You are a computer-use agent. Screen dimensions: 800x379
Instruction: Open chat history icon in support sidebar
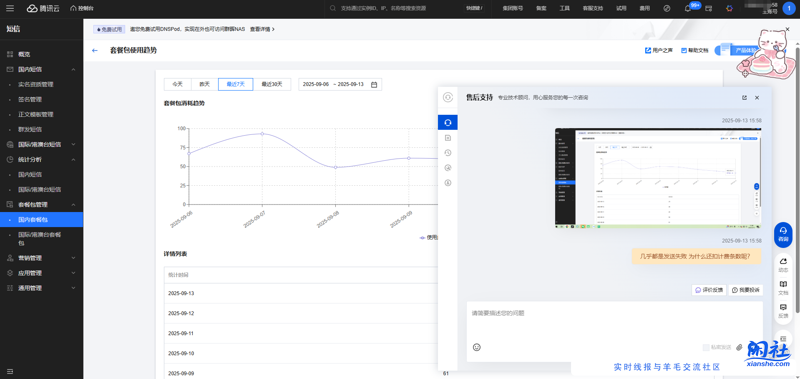click(x=448, y=153)
